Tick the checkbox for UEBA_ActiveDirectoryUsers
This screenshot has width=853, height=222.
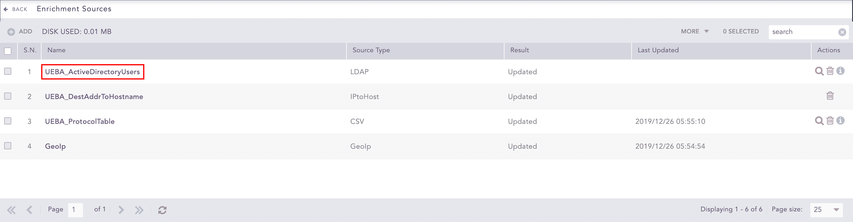pyautogui.click(x=8, y=71)
